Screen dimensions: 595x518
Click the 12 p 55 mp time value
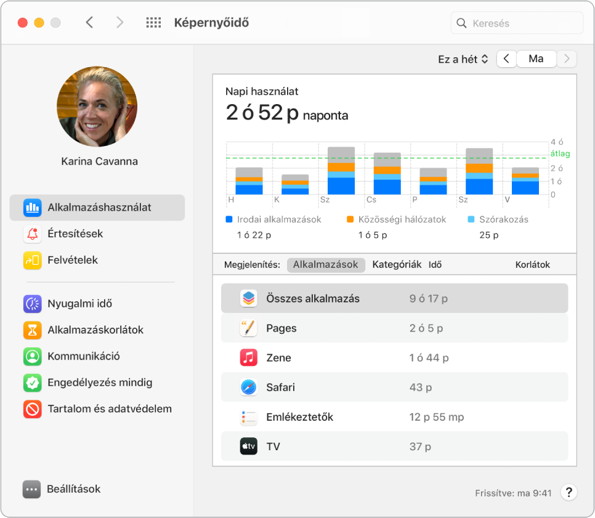(x=436, y=417)
